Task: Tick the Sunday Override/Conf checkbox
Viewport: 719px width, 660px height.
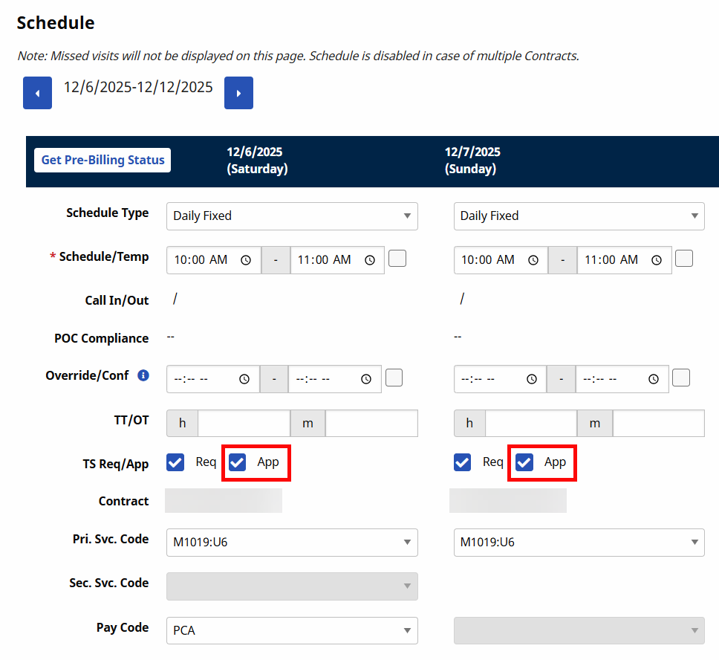Action: pyautogui.click(x=681, y=378)
